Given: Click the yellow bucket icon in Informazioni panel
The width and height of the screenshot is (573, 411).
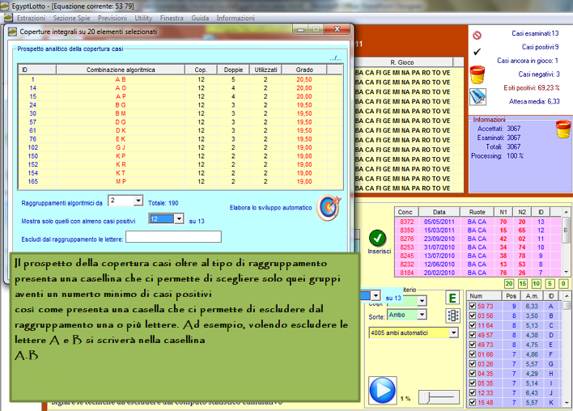Looking at the screenshot, I should [x=563, y=129].
